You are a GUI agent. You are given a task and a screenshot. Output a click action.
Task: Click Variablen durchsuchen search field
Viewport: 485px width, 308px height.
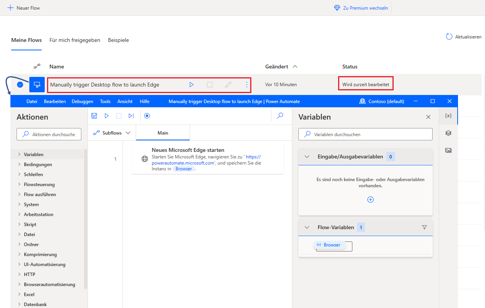(x=365, y=134)
